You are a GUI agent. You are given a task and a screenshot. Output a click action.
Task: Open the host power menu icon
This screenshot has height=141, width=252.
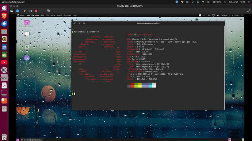pos(249,2)
